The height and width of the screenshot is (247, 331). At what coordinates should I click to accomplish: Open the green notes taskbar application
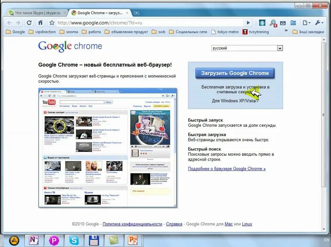point(114,240)
